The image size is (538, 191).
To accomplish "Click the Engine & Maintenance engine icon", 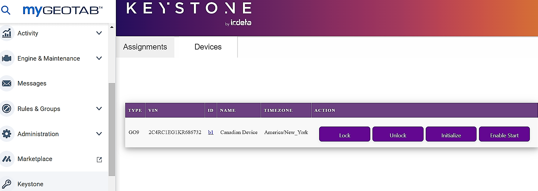I will pyautogui.click(x=7, y=58).
